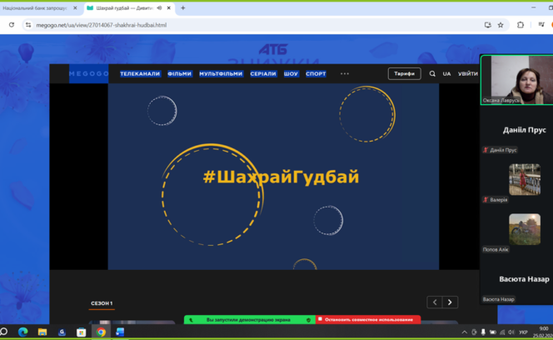Screen dimensions: 553x340
Task: Stop screen sharing with the red button
Action: point(368,319)
